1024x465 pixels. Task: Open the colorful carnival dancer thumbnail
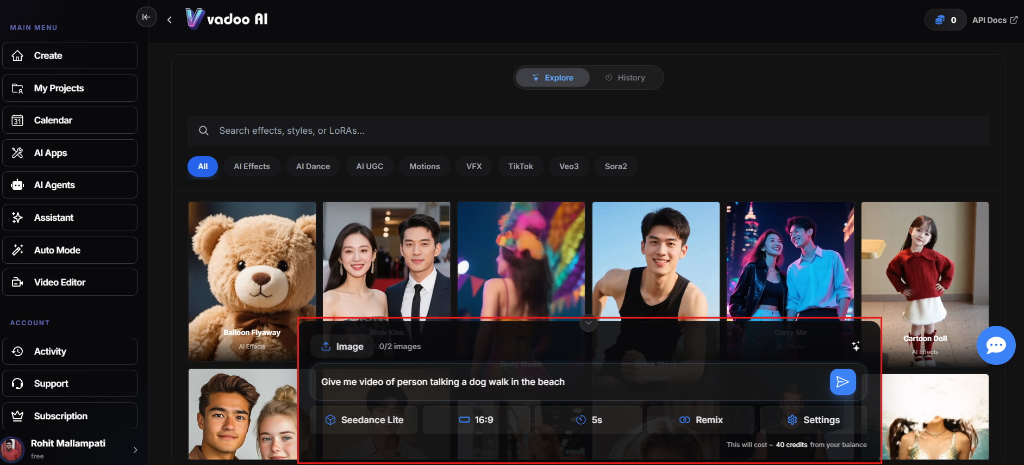pos(521,260)
